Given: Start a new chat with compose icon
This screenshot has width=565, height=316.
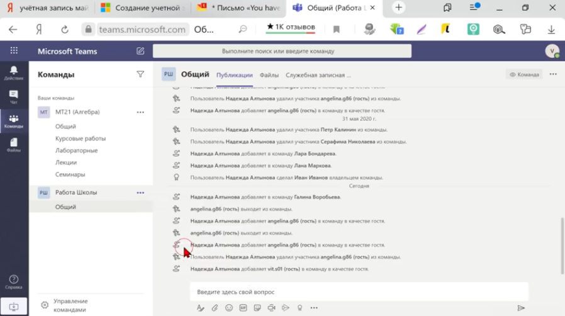Looking at the screenshot, I should point(140,51).
